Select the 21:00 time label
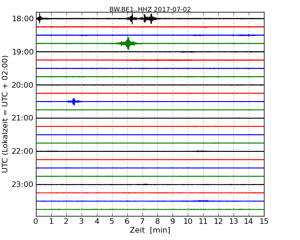The image size is (300, 240). pos(23,118)
